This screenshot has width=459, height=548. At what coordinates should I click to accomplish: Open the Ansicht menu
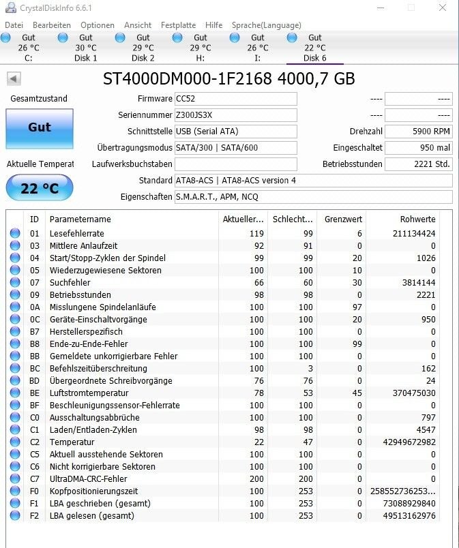(138, 25)
